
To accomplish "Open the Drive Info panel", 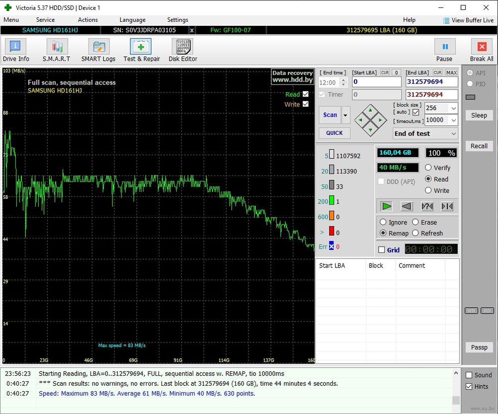I will tap(15, 50).
